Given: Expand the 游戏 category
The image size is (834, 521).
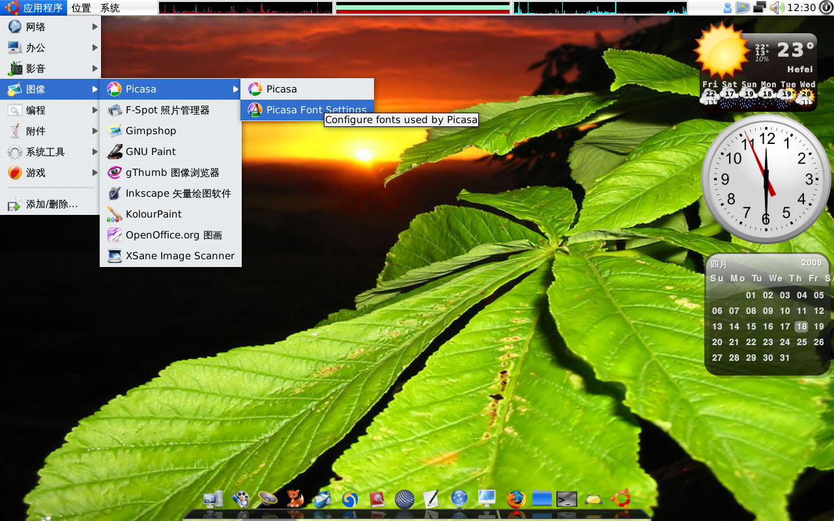Looking at the screenshot, I should tap(50, 173).
